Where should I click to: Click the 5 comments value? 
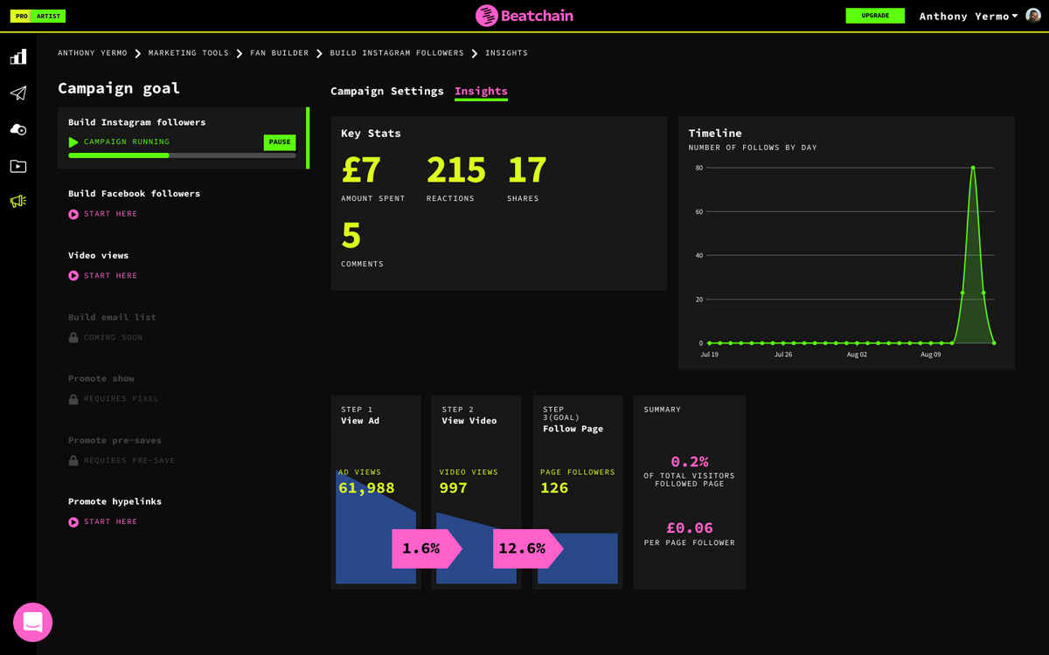point(351,236)
